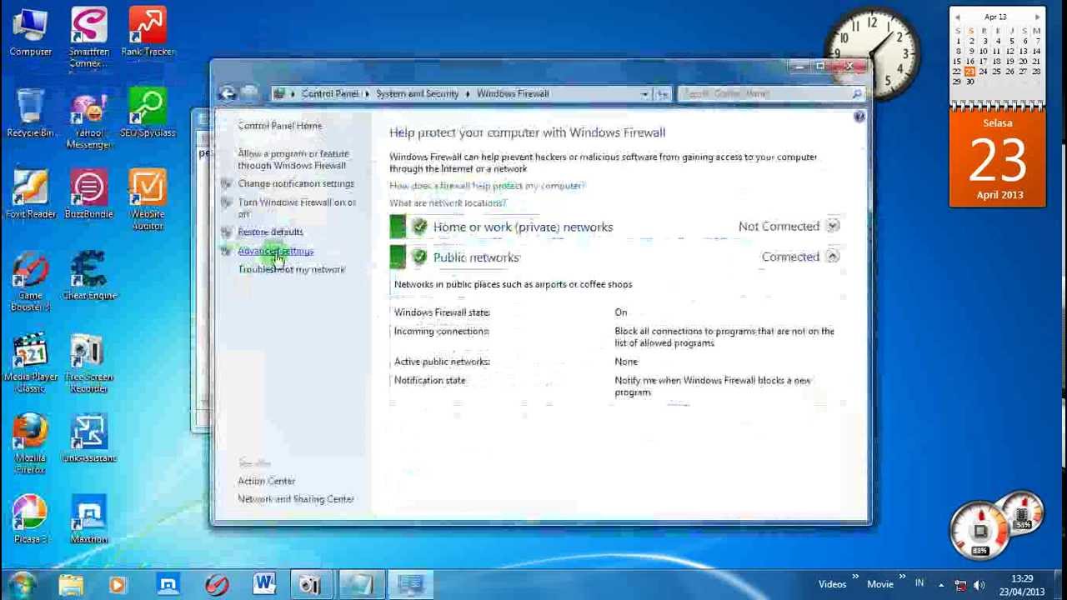Open Game Booster 3 desktop shortcut
1067x600 pixels.
click(x=30, y=282)
